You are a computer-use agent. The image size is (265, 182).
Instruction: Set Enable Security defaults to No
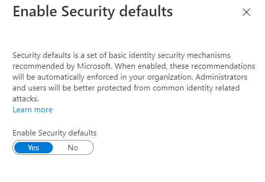(73, 148)
